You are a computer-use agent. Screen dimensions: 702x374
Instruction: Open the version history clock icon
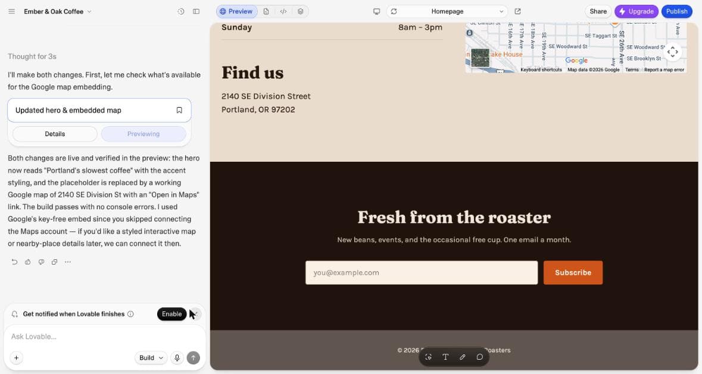click(181, 12)
